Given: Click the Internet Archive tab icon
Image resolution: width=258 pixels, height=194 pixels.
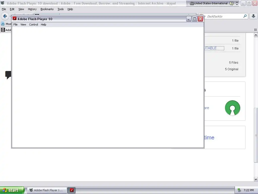Looking at the screenshot, I should tap(3, 30).
